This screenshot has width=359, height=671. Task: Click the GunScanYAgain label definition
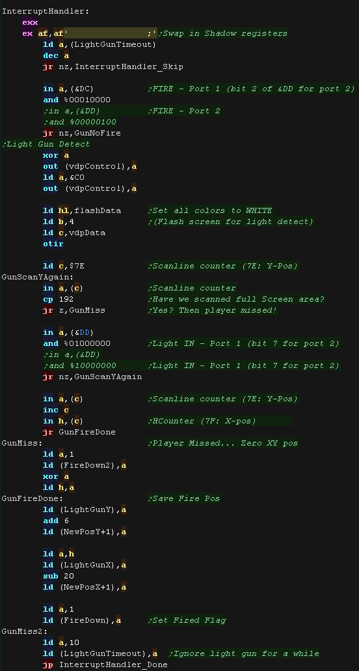click(x=38, y=278)
